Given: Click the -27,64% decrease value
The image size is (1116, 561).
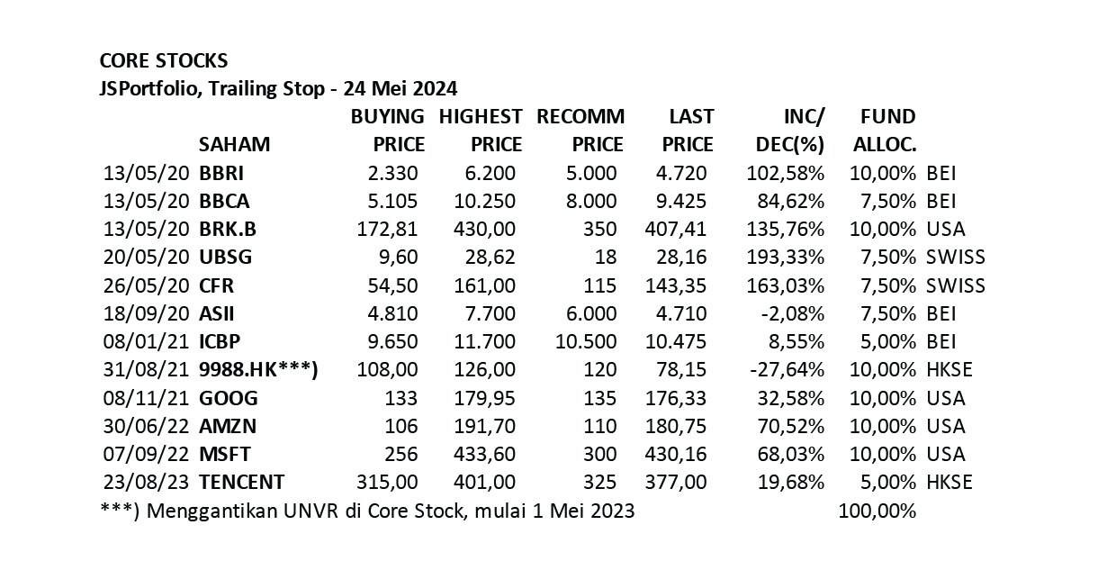Looking at the screenshot, I should tap(788, 369).
